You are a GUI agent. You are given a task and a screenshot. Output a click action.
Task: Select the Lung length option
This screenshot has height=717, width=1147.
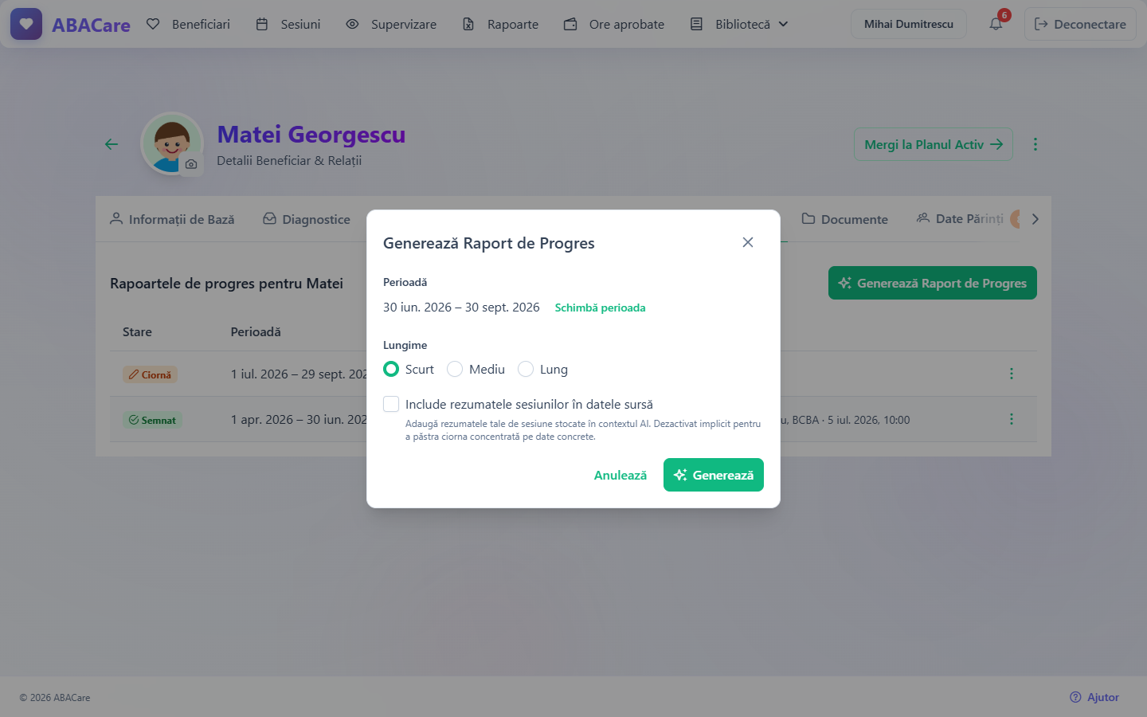(x=526, y=369)
